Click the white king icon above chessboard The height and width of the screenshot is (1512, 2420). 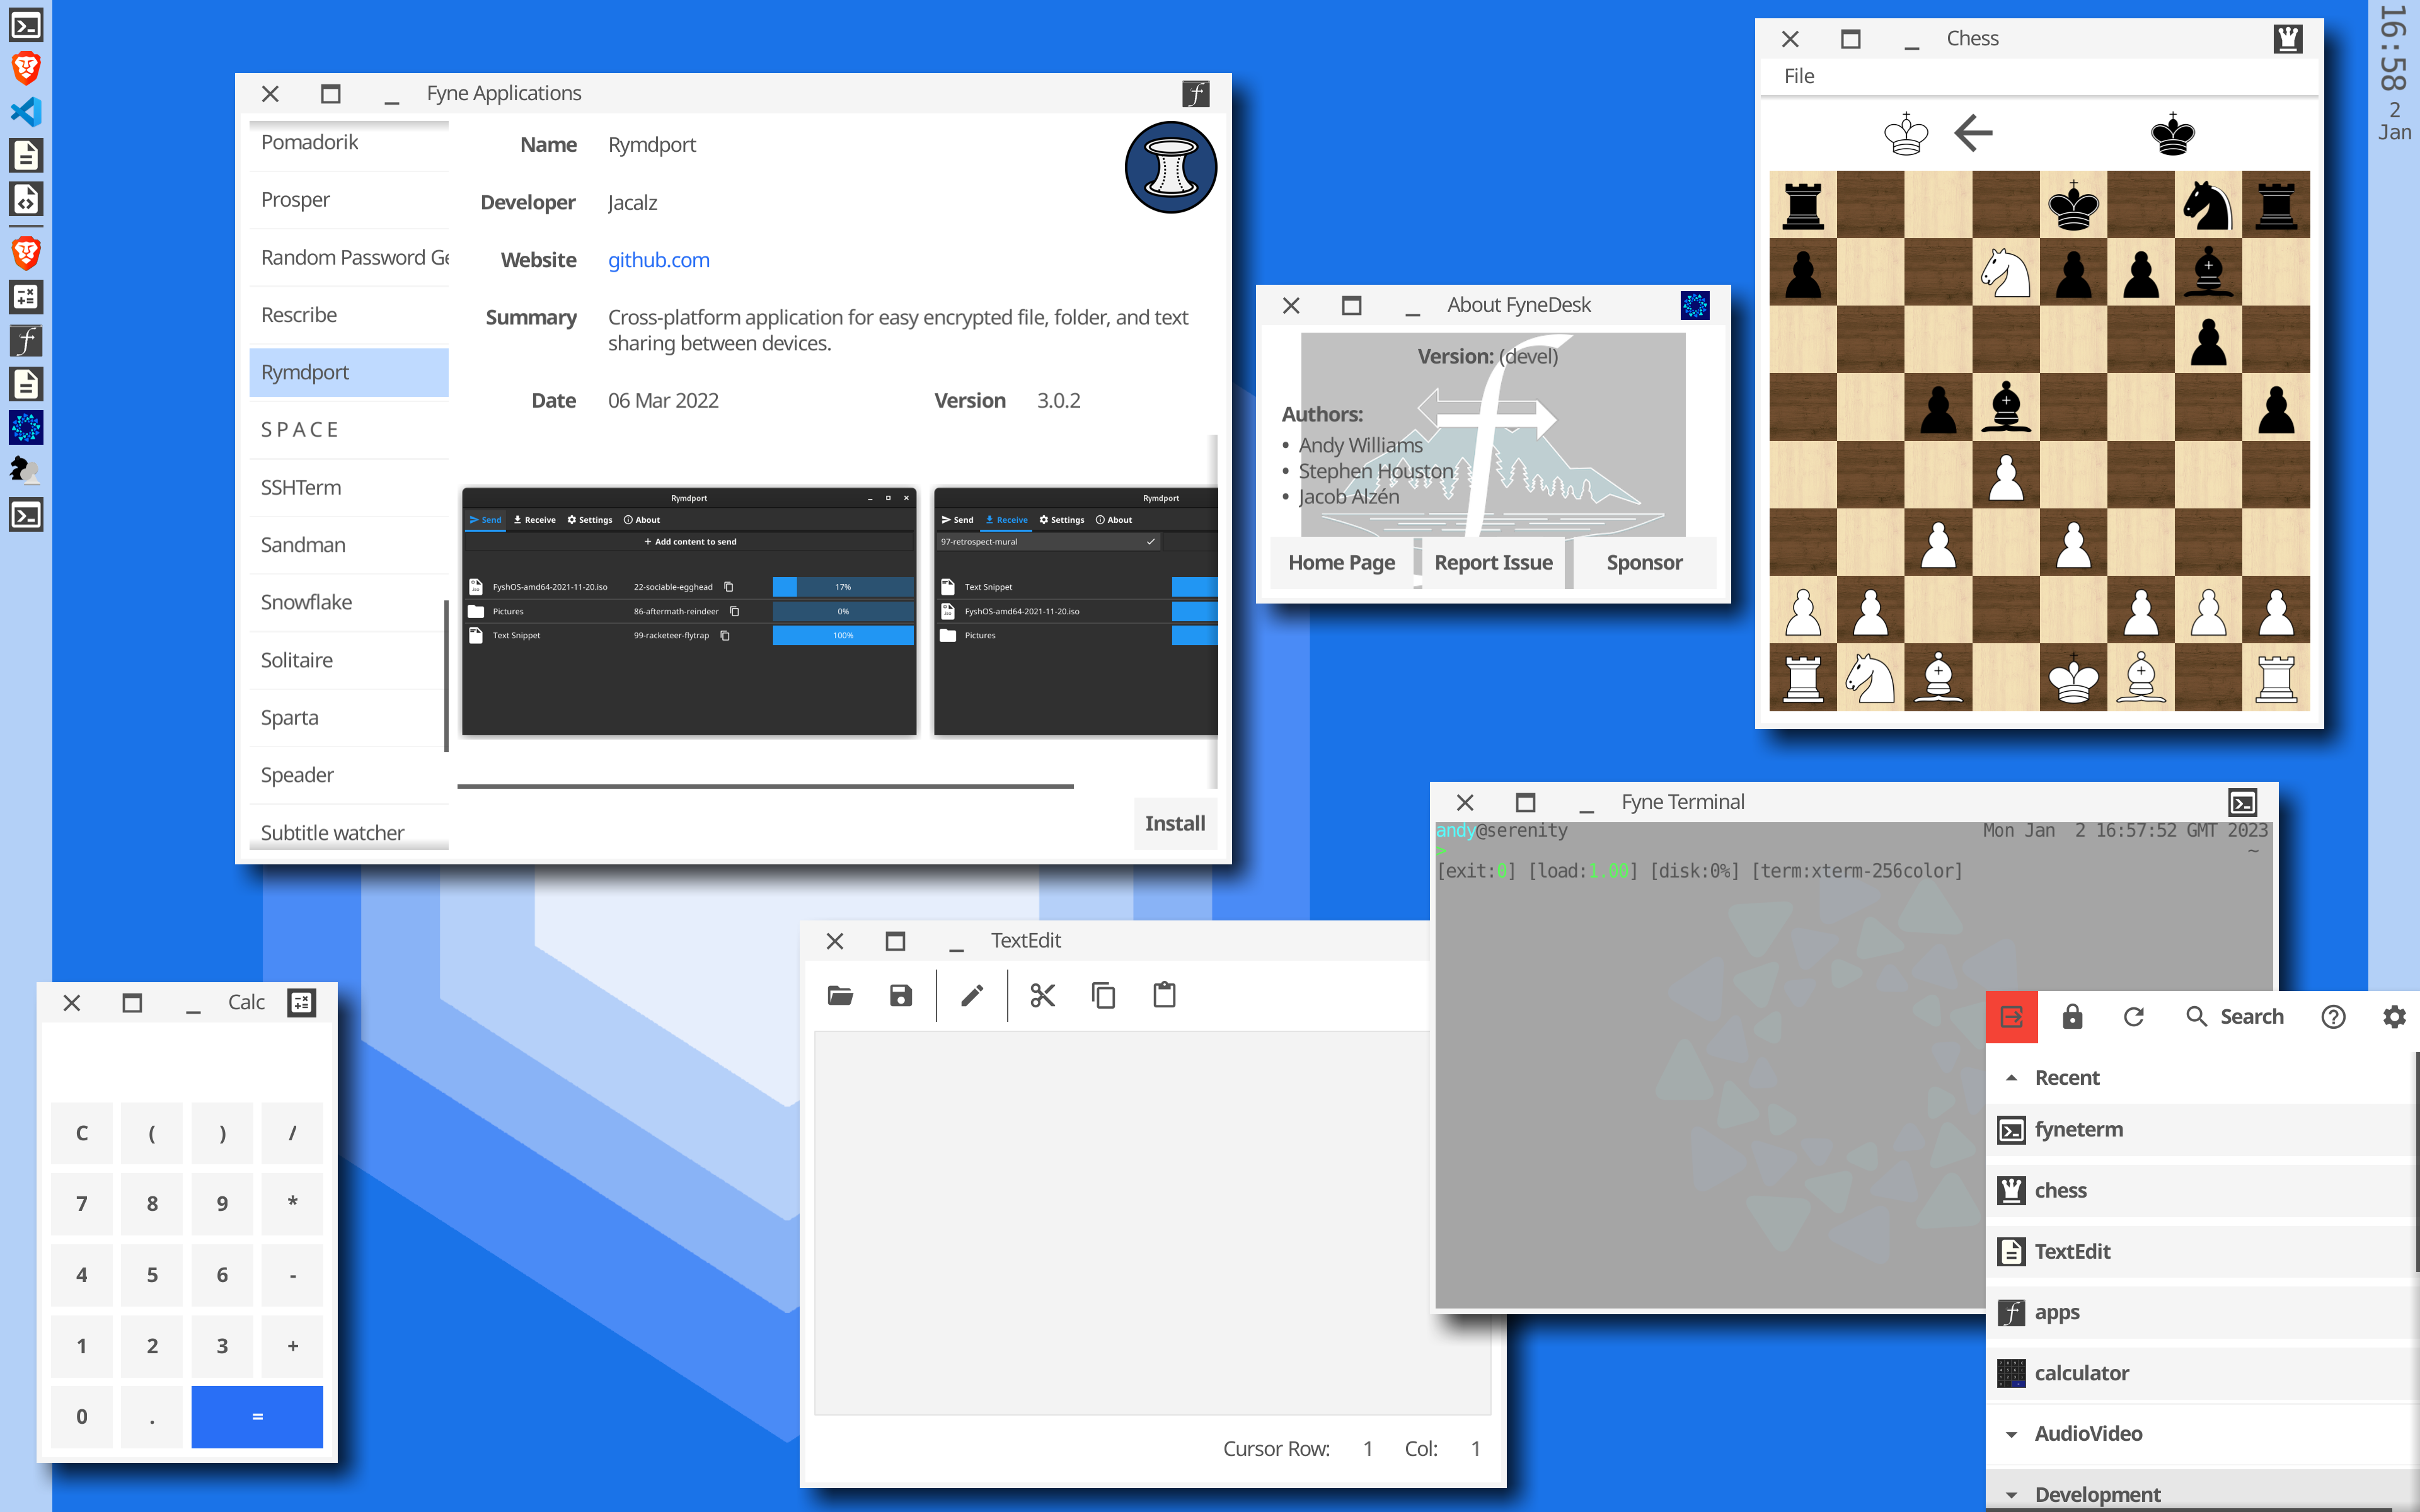1906,134
